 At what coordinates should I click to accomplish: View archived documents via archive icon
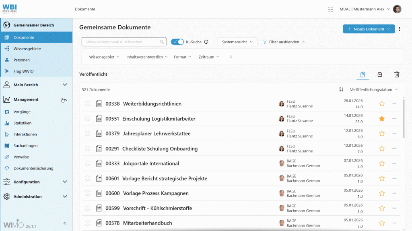(379, 75)
